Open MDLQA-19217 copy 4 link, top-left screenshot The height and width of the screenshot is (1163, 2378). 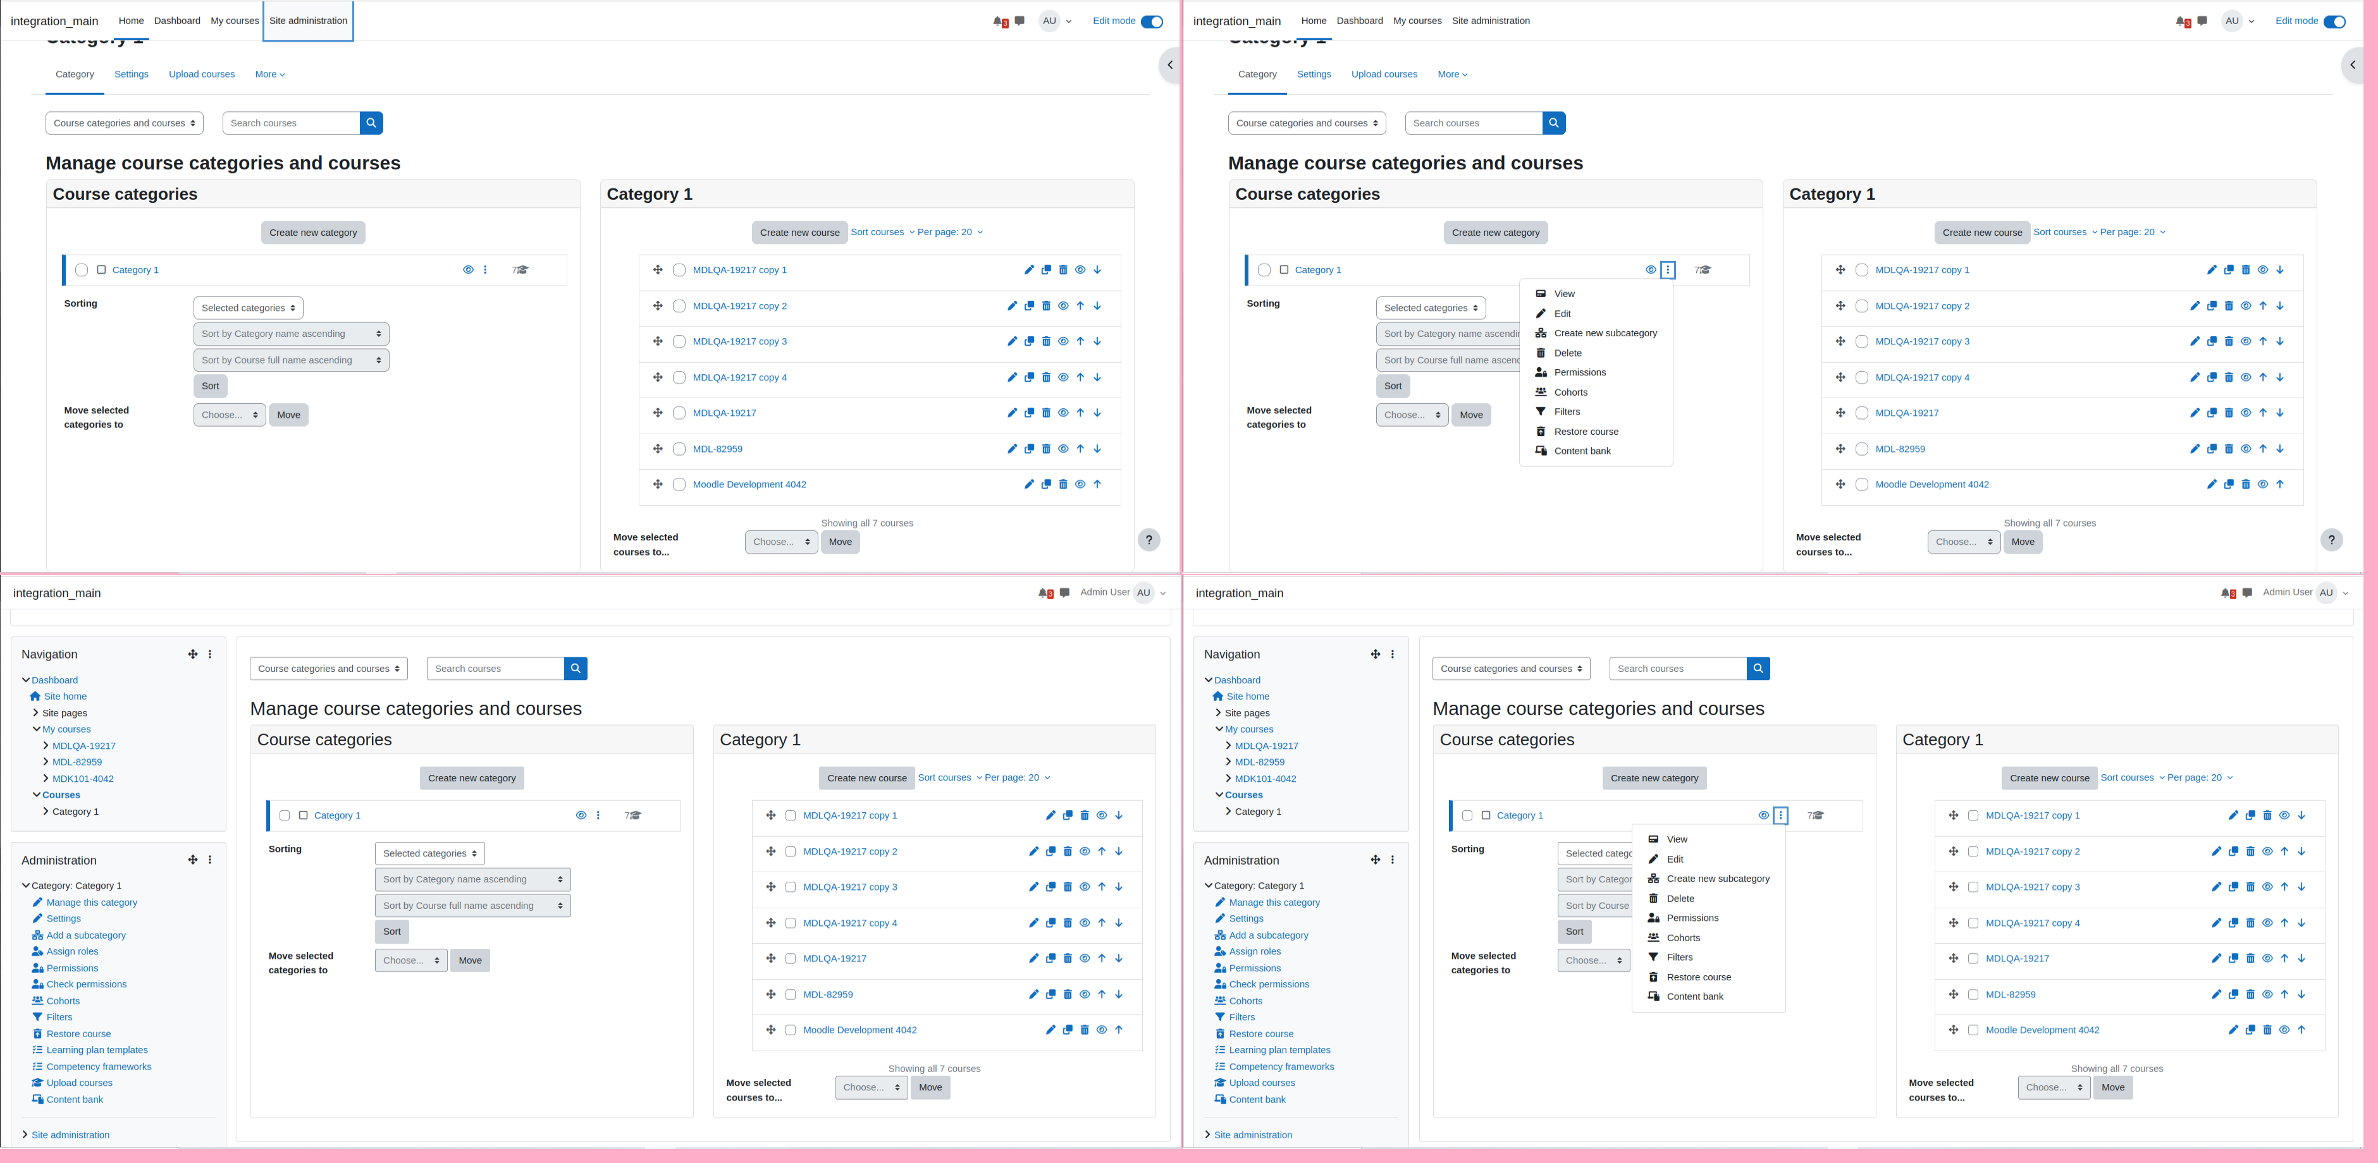coord(739,377)
